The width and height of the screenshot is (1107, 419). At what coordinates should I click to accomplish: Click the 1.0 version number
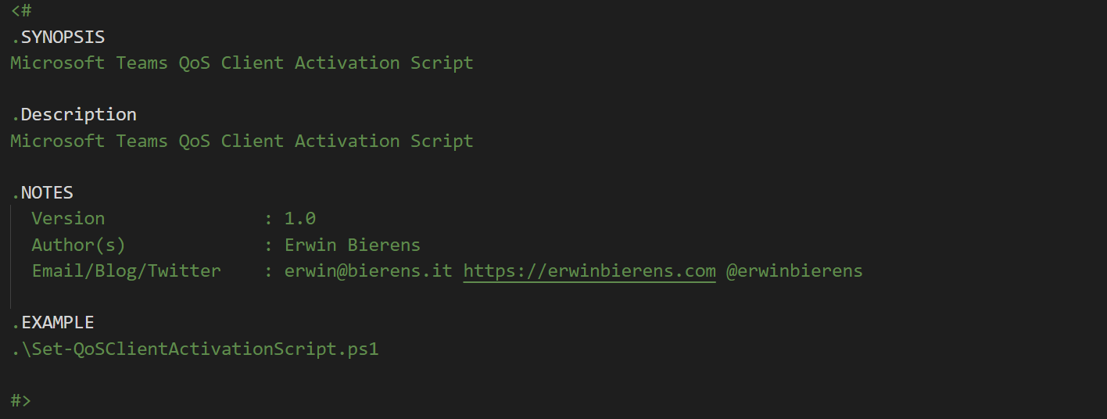pos(300,219)
